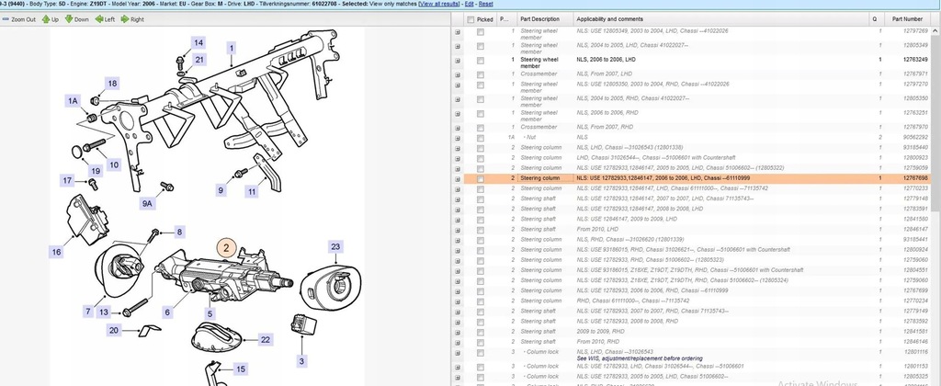Select highlighted callout 2 steering column
941x386 pixels.
click(226, 248)
